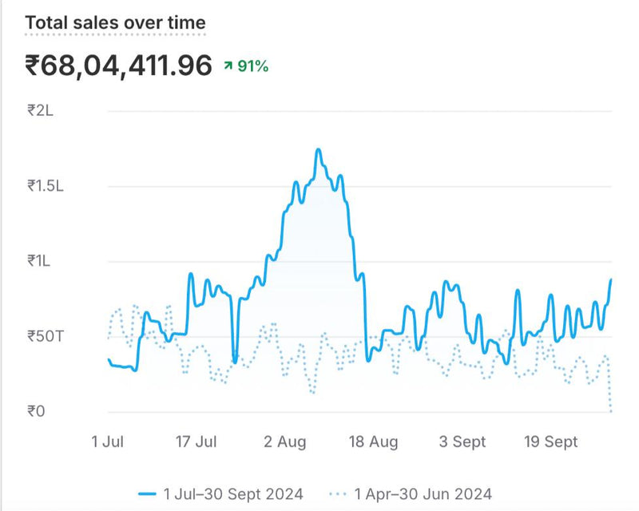Click the ₹1L y-axis label
This screenshot has width=639, height=511.
click(x=39, y=260)
